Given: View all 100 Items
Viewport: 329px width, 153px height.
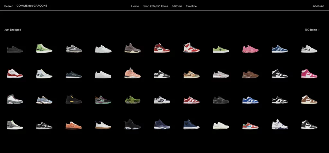Looking at the screenshot, I should pyautogui.click(x=311, y=30).
